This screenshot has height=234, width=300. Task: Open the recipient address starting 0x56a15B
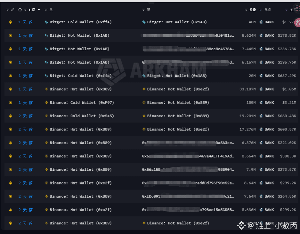[188, 170]
